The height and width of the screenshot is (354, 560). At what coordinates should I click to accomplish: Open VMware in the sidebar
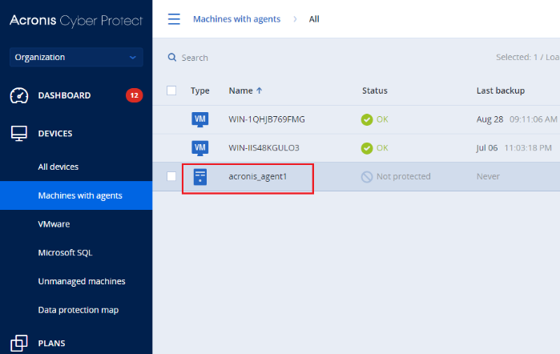click(54, 224)
